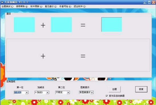156x105 pixels.
Task: Open the 作者网站 menu
Action: coord(65,7)
